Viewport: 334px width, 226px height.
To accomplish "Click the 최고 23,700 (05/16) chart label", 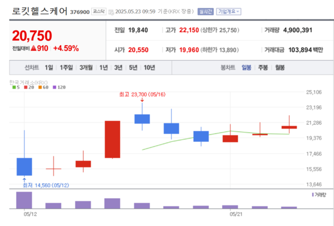I will click(x=143, y=95).
